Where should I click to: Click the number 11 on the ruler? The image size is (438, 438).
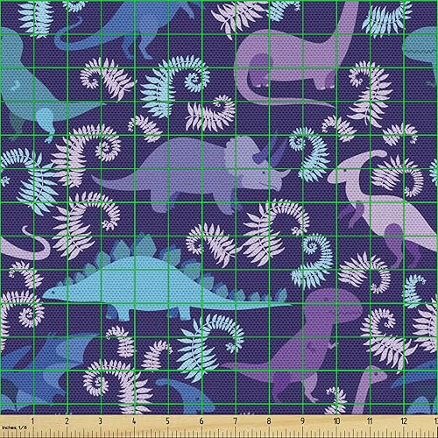(x=370, y=421)
